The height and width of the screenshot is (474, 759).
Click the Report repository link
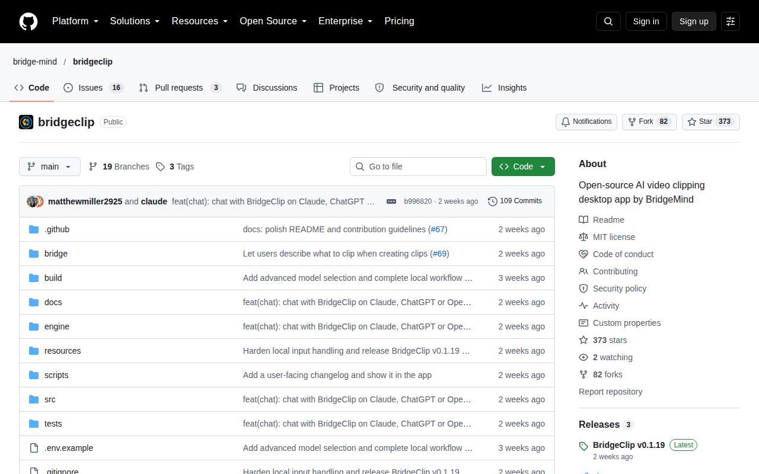click(610, 392)
